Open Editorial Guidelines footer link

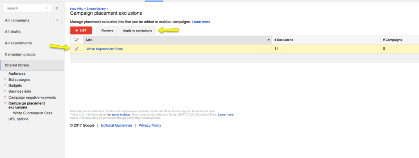click(117, 125)
